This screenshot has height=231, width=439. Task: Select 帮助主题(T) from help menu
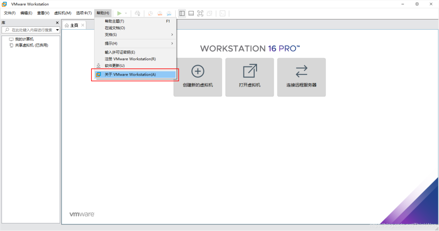[135, 21]
